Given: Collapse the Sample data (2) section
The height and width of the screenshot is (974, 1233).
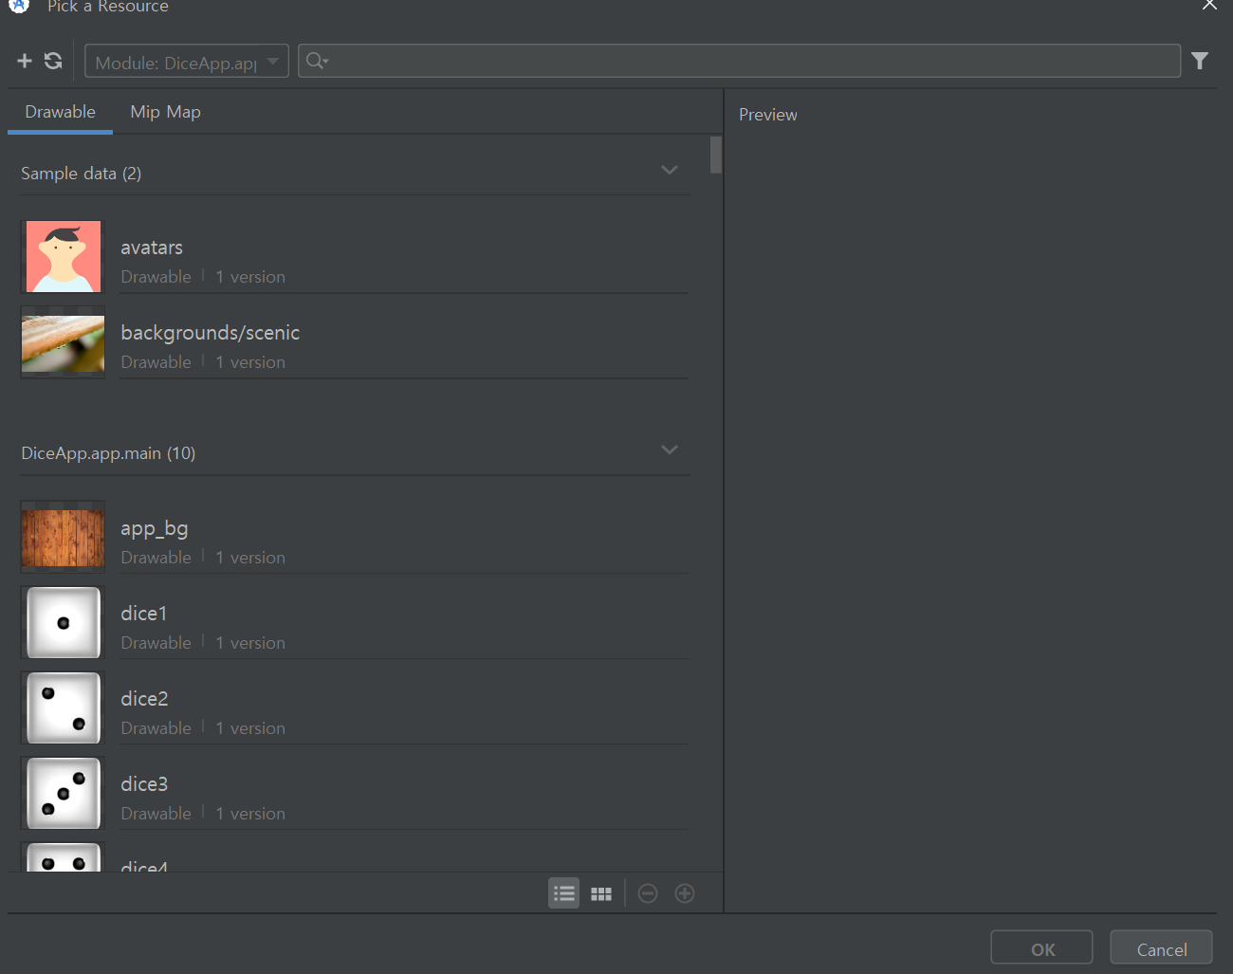Looking at the screenshot, I should tap(670, 170).
